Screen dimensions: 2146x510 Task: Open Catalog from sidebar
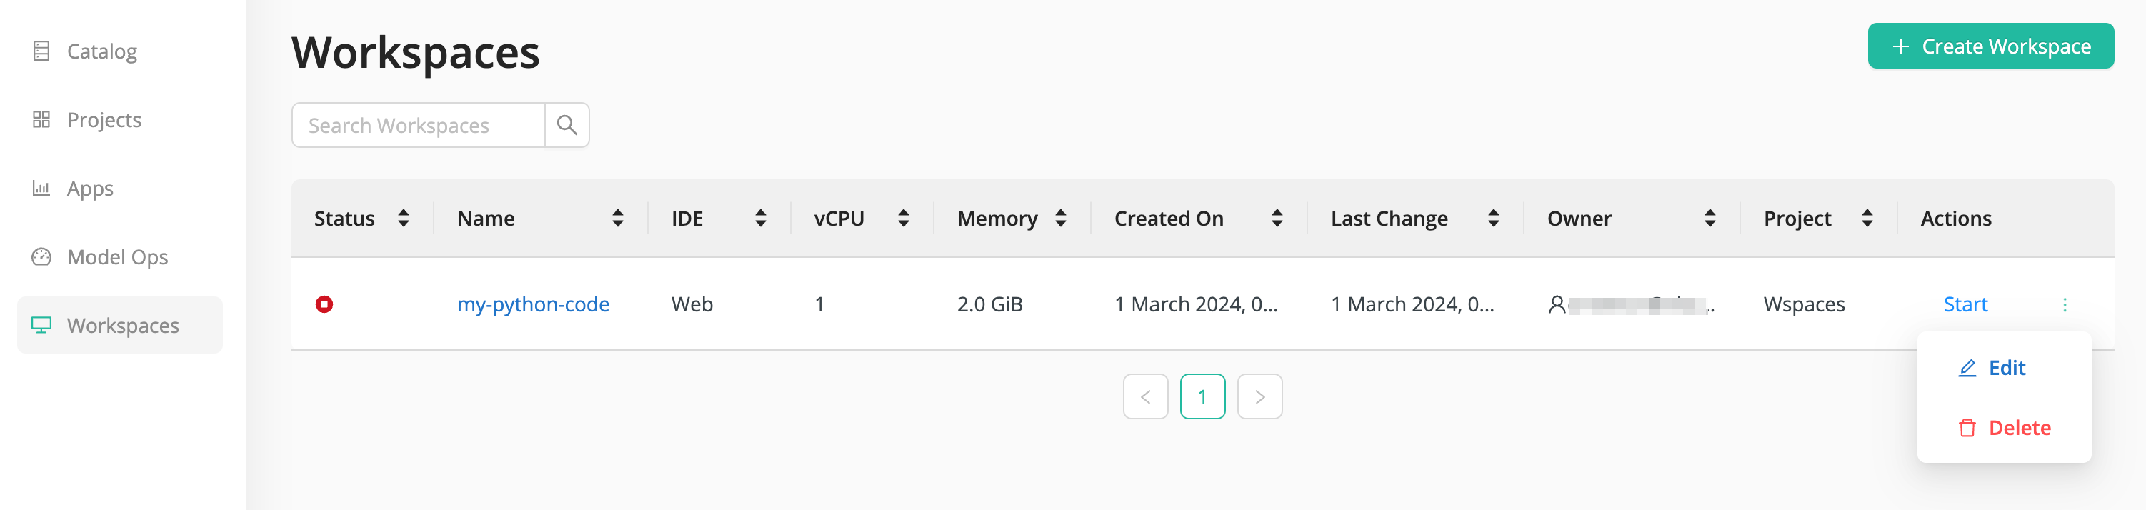[84, 51]
